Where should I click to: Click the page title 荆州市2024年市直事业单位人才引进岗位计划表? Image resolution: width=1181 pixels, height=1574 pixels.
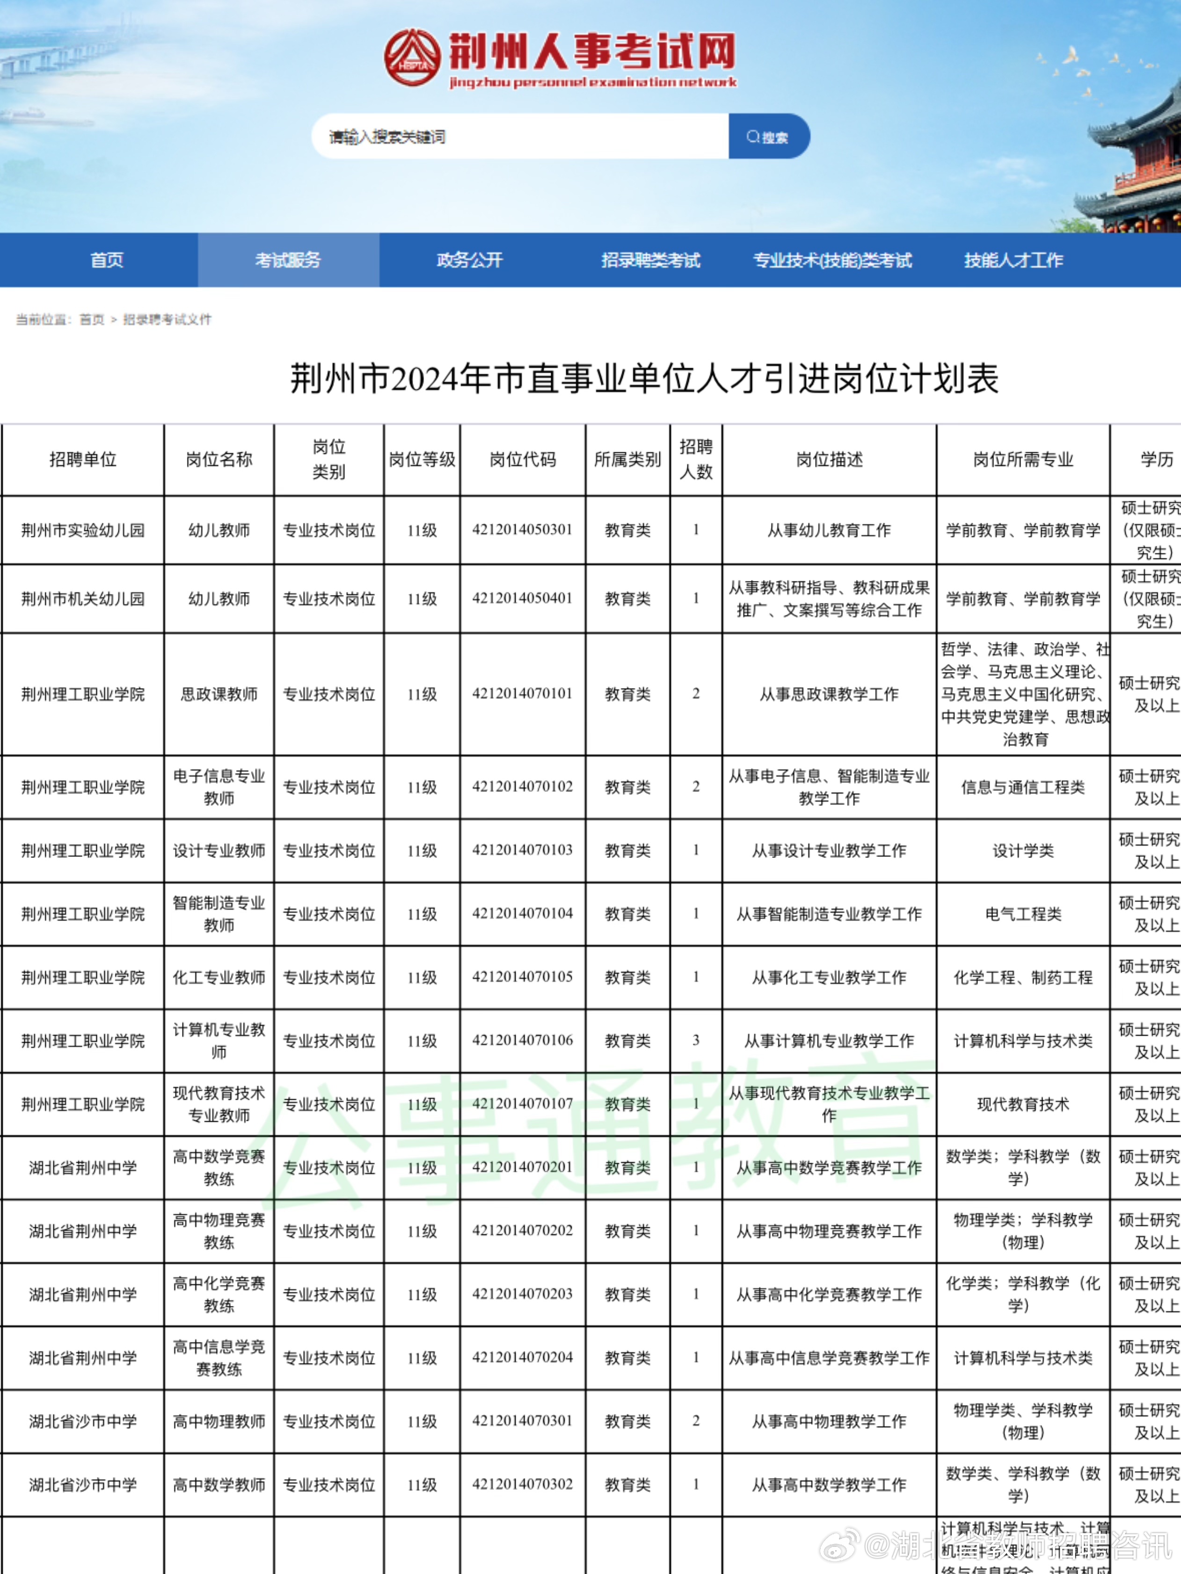click(644, 378)
